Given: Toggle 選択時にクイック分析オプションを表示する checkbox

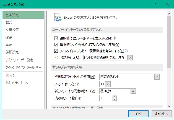Looking at the screenshot, I should pos(56,45).
